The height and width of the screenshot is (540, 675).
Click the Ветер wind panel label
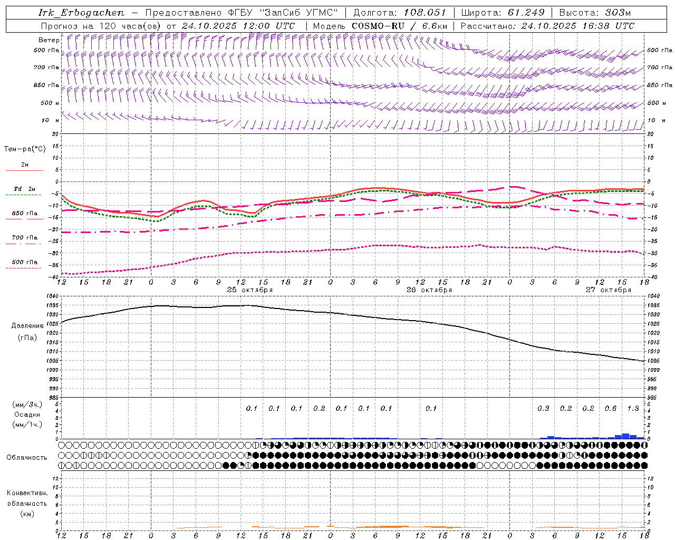tap(49, 40)
